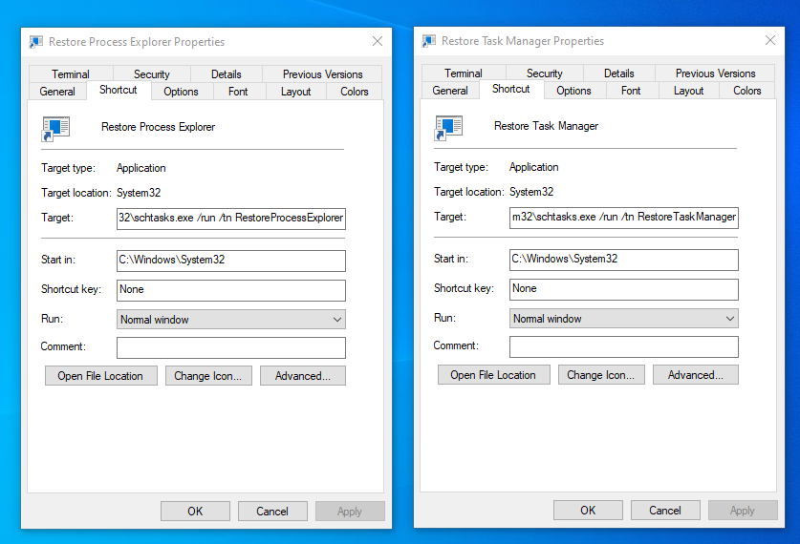Confirm with OK in Task Manager dialog

coord(588,510)
